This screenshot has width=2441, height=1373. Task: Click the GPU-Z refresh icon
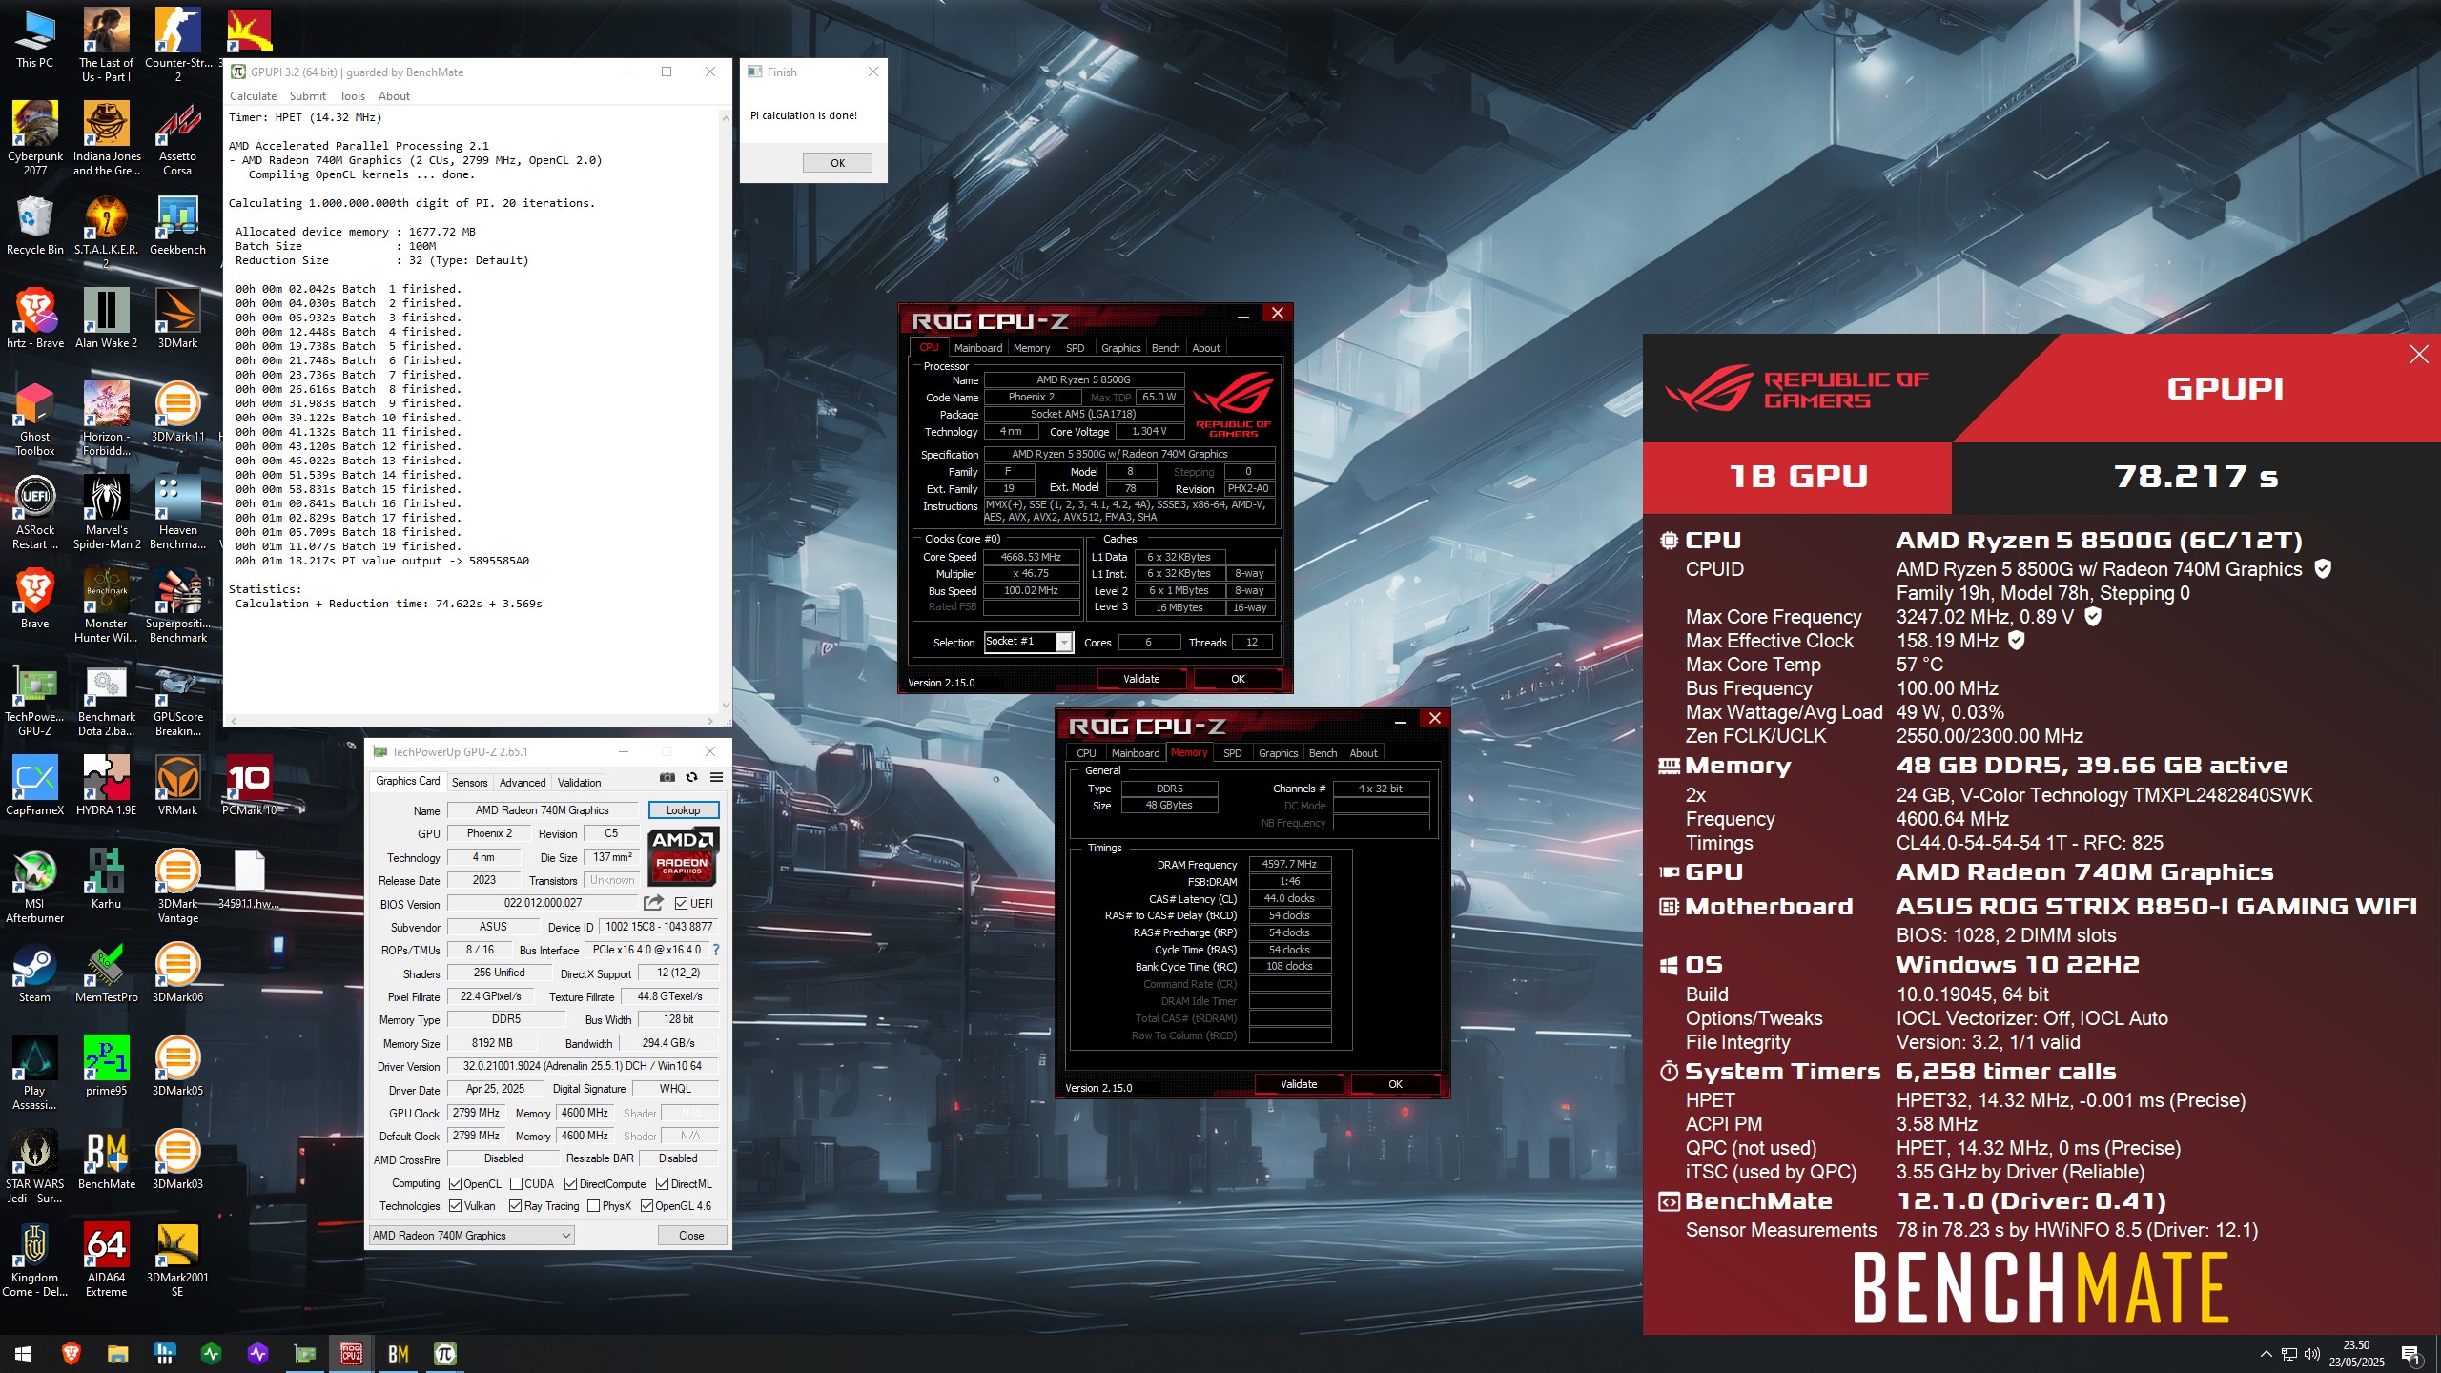coord(692,778)
